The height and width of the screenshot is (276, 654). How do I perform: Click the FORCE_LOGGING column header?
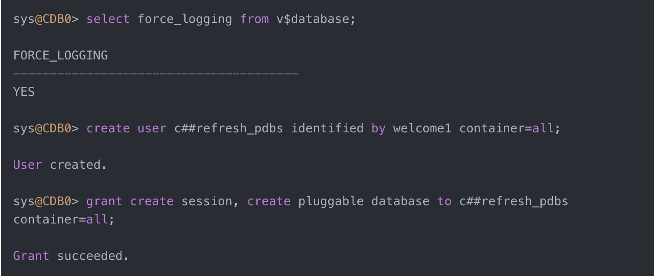[61, 56]
